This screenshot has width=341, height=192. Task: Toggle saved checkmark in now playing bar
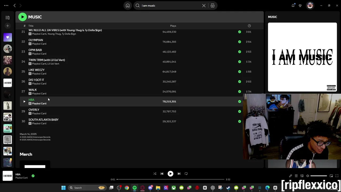33,176
